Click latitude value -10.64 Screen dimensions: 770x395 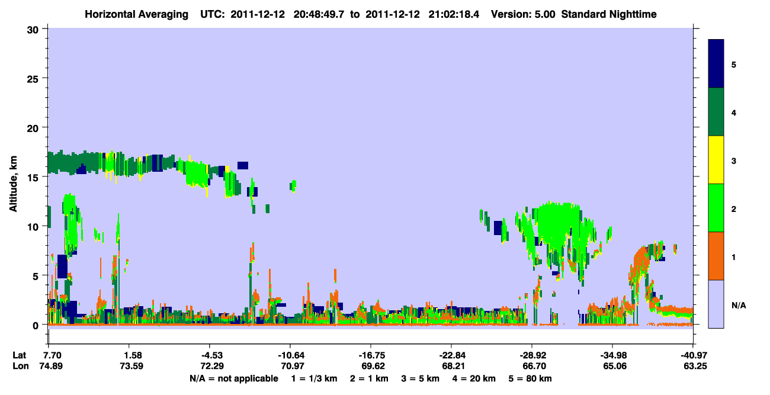pos(290,355)
